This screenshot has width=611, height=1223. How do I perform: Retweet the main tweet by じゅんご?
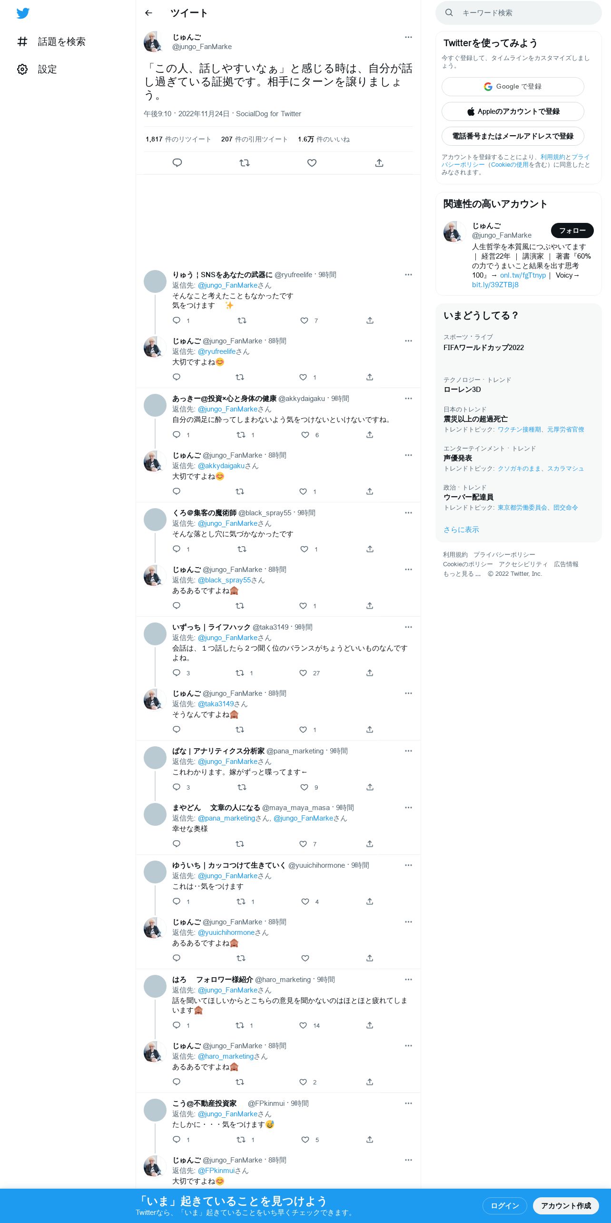coord(245,163)
